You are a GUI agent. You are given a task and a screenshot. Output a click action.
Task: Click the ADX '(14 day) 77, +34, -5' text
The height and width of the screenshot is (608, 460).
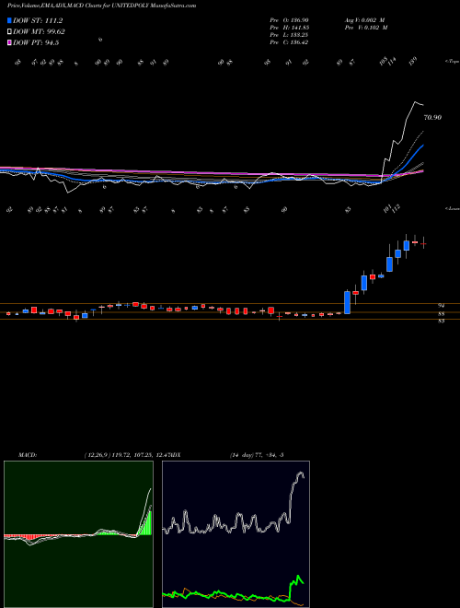[x=257, y=455]
